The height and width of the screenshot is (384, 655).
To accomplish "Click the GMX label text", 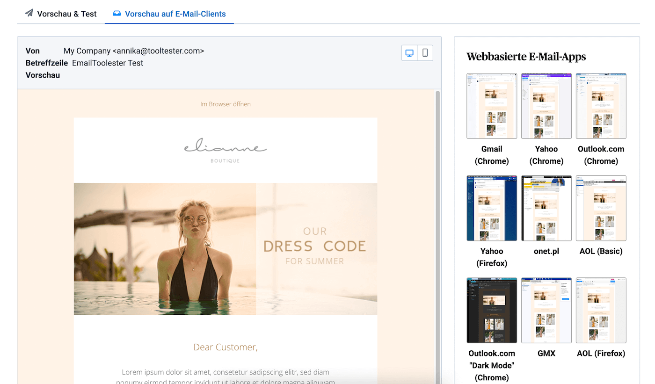I will (546, 353).
